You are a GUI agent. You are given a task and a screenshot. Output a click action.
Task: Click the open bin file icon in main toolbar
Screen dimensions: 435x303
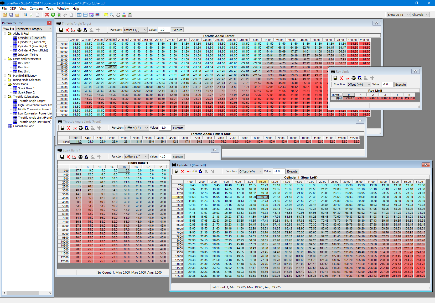click(5, 15)
